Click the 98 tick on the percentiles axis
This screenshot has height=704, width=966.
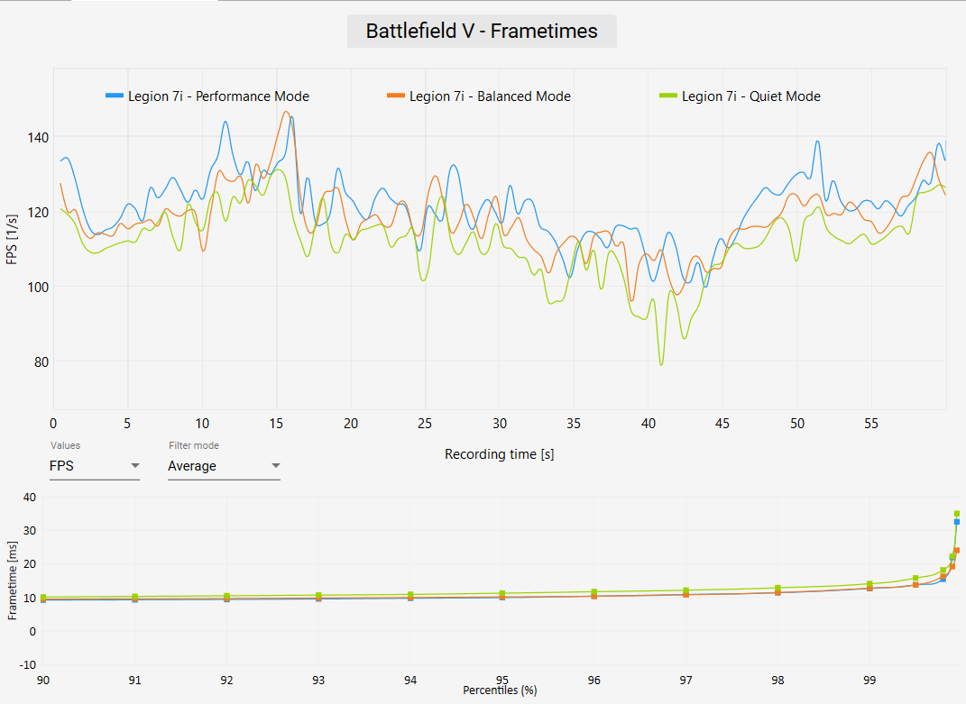pyautogui.click(x=777, y=680)
